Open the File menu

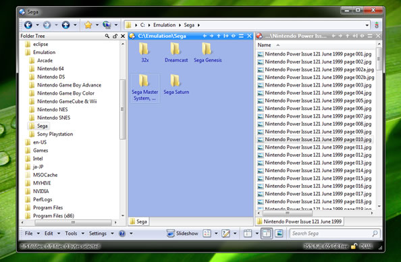coord(28,234)
